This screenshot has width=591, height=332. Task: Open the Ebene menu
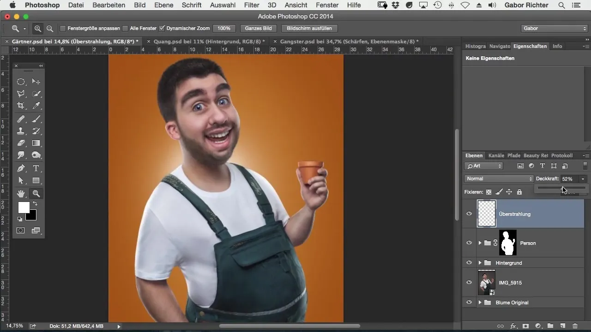[x=164, y=5]
